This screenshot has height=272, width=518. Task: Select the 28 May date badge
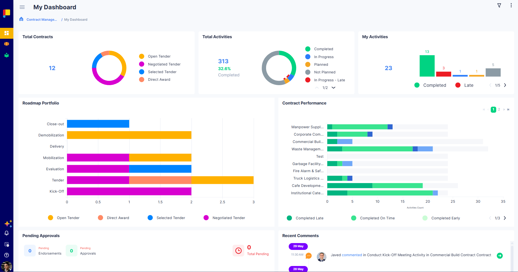[x=298, y=269]
